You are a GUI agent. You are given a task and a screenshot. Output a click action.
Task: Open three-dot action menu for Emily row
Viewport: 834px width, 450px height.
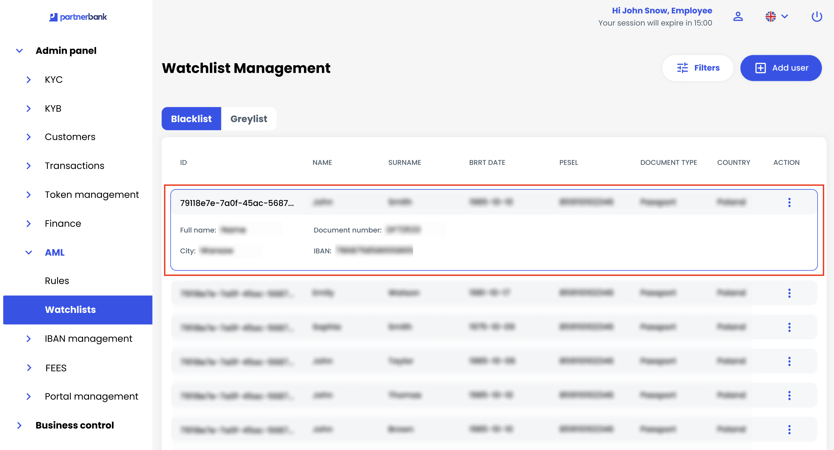click(789, 293)
